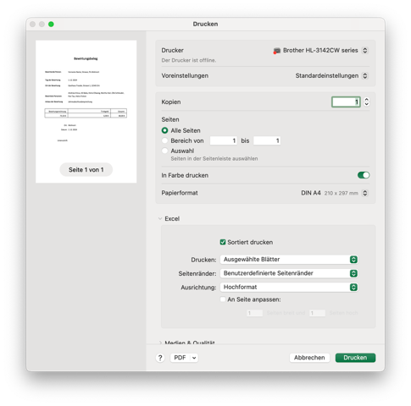The width and height of the screenshot is (411, 406).
Task: Click the printer selection stepper arrows
Action: [x=365, y=51]
